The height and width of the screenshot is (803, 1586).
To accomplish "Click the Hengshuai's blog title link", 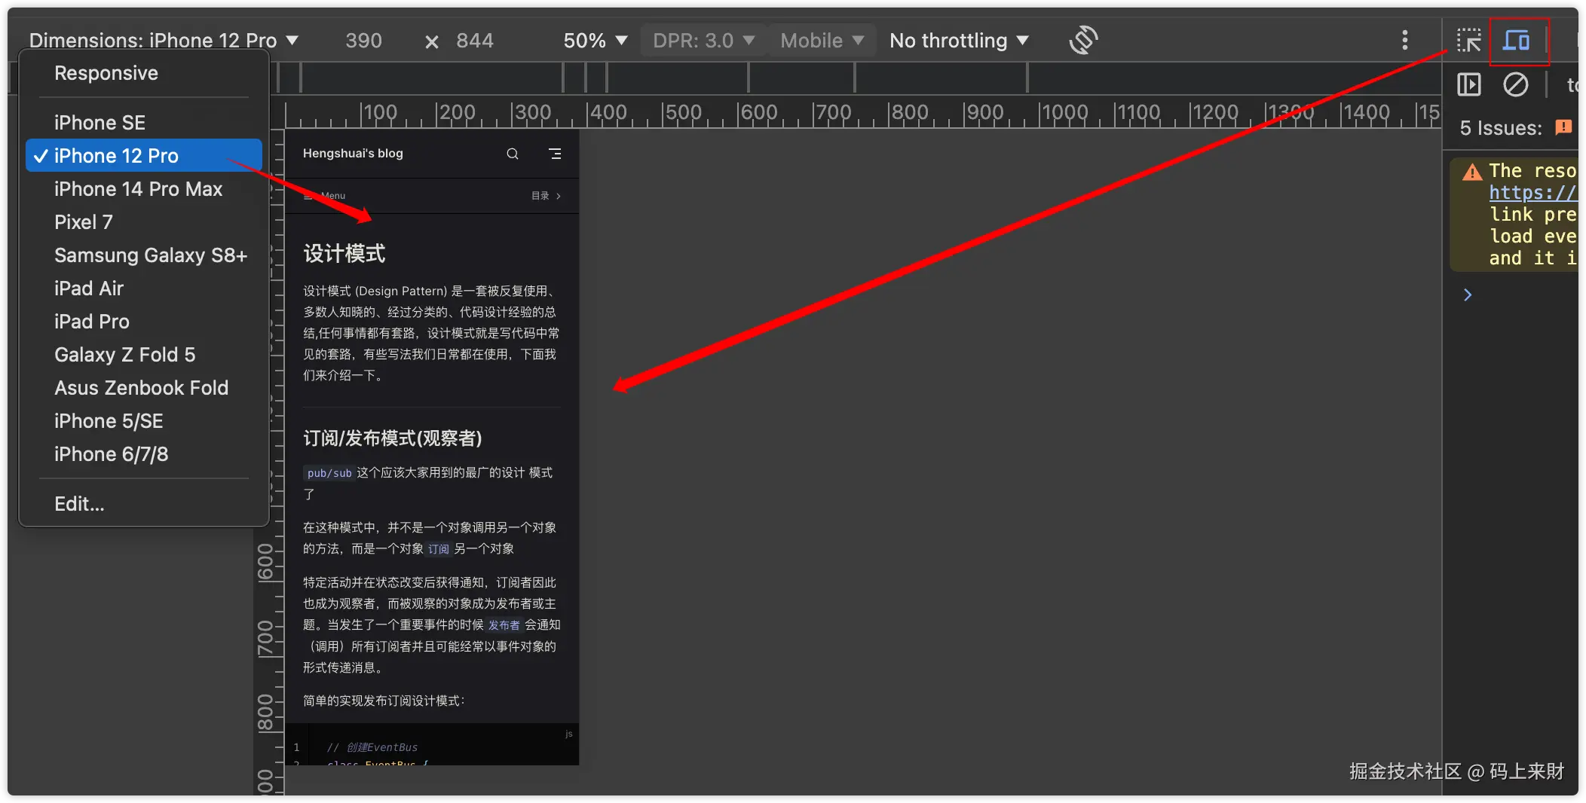I will point(353,154).
